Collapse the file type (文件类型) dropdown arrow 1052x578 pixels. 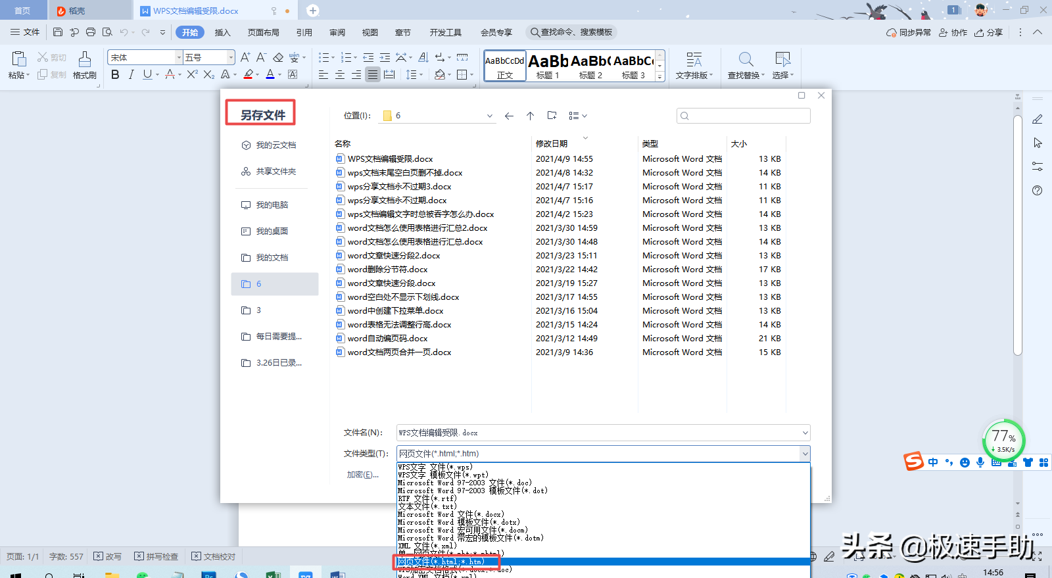[805, 454]
